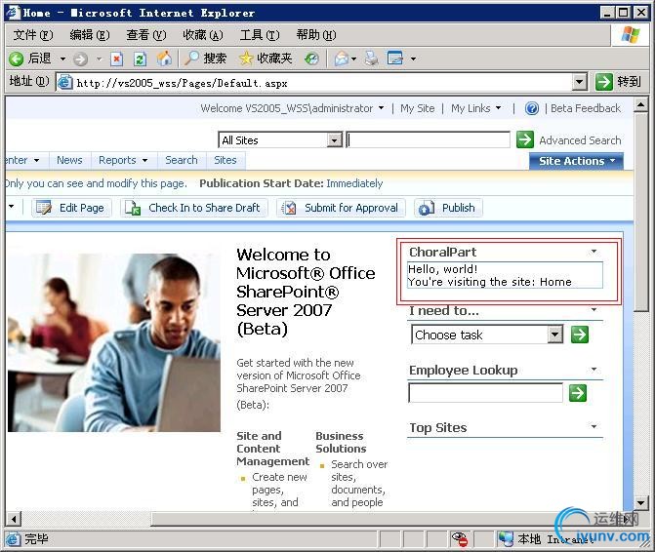Screen dimensions: 655x552
Task: Open the Reports navigation tab
Action: [x=123, y=160]
